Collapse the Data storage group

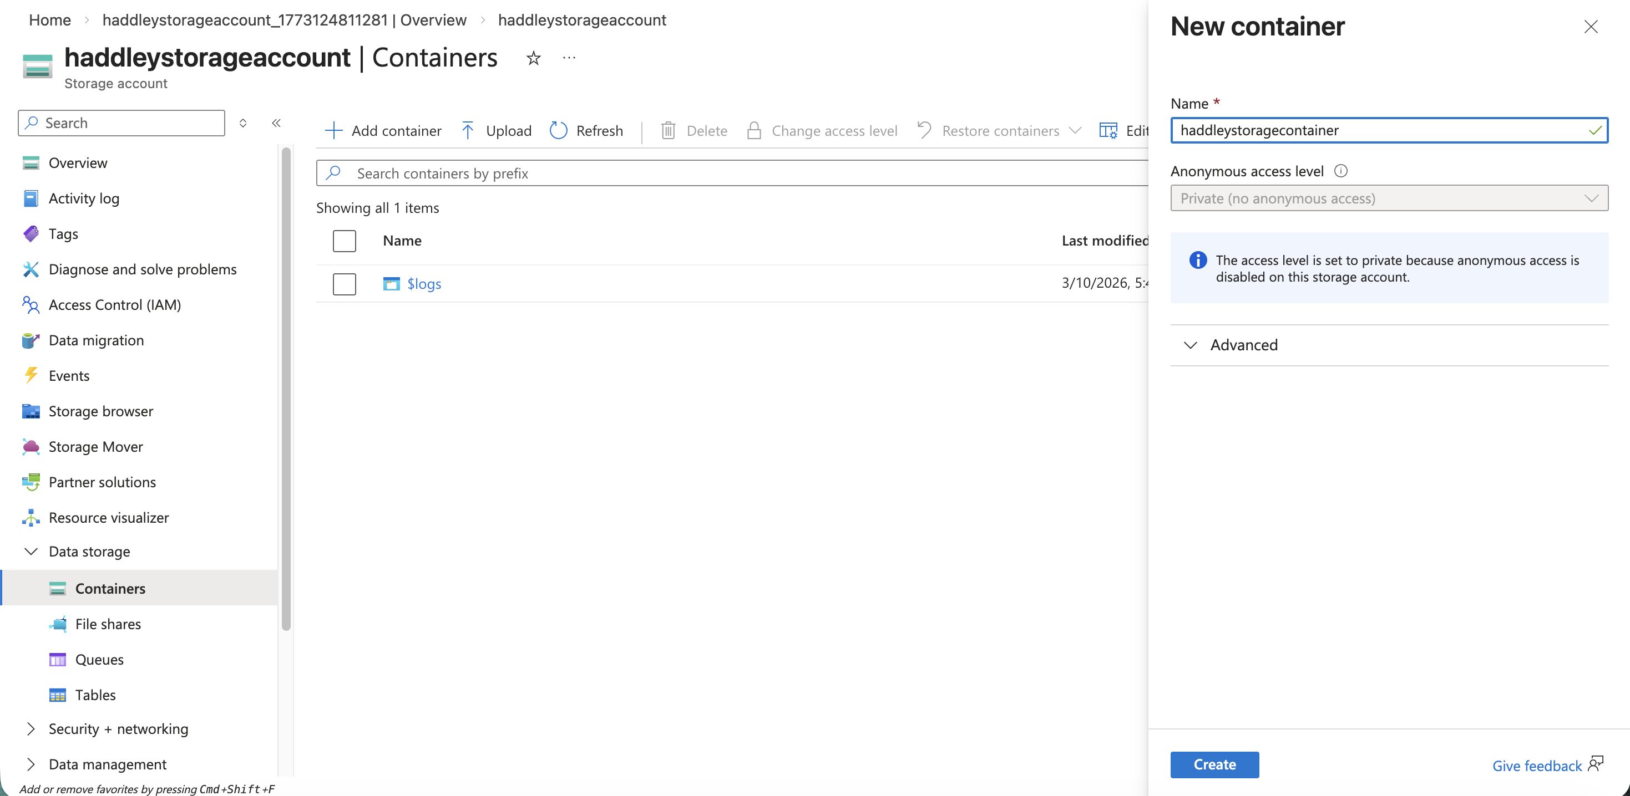(31, 552)
